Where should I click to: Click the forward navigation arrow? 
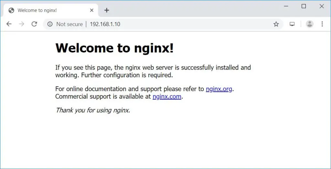pos(22,24)
